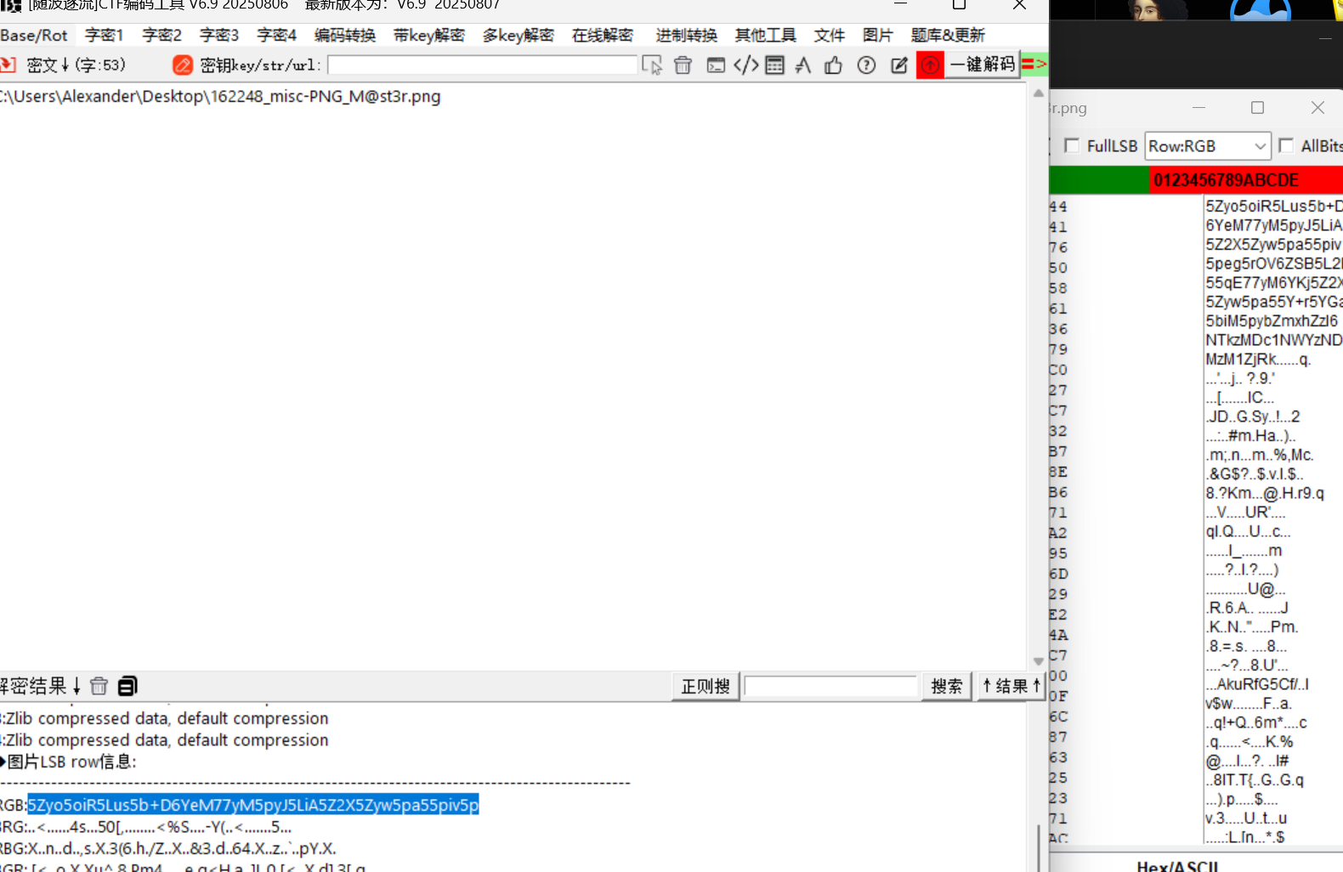Click the last Zlib compressed data line
Image resolution: width=1343 pixels, height=872 pixels.
(166, 740)
